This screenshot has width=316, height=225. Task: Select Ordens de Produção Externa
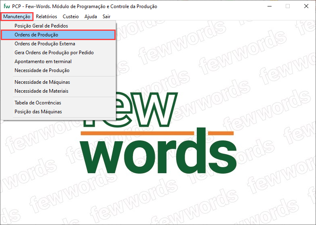(58, 44)
